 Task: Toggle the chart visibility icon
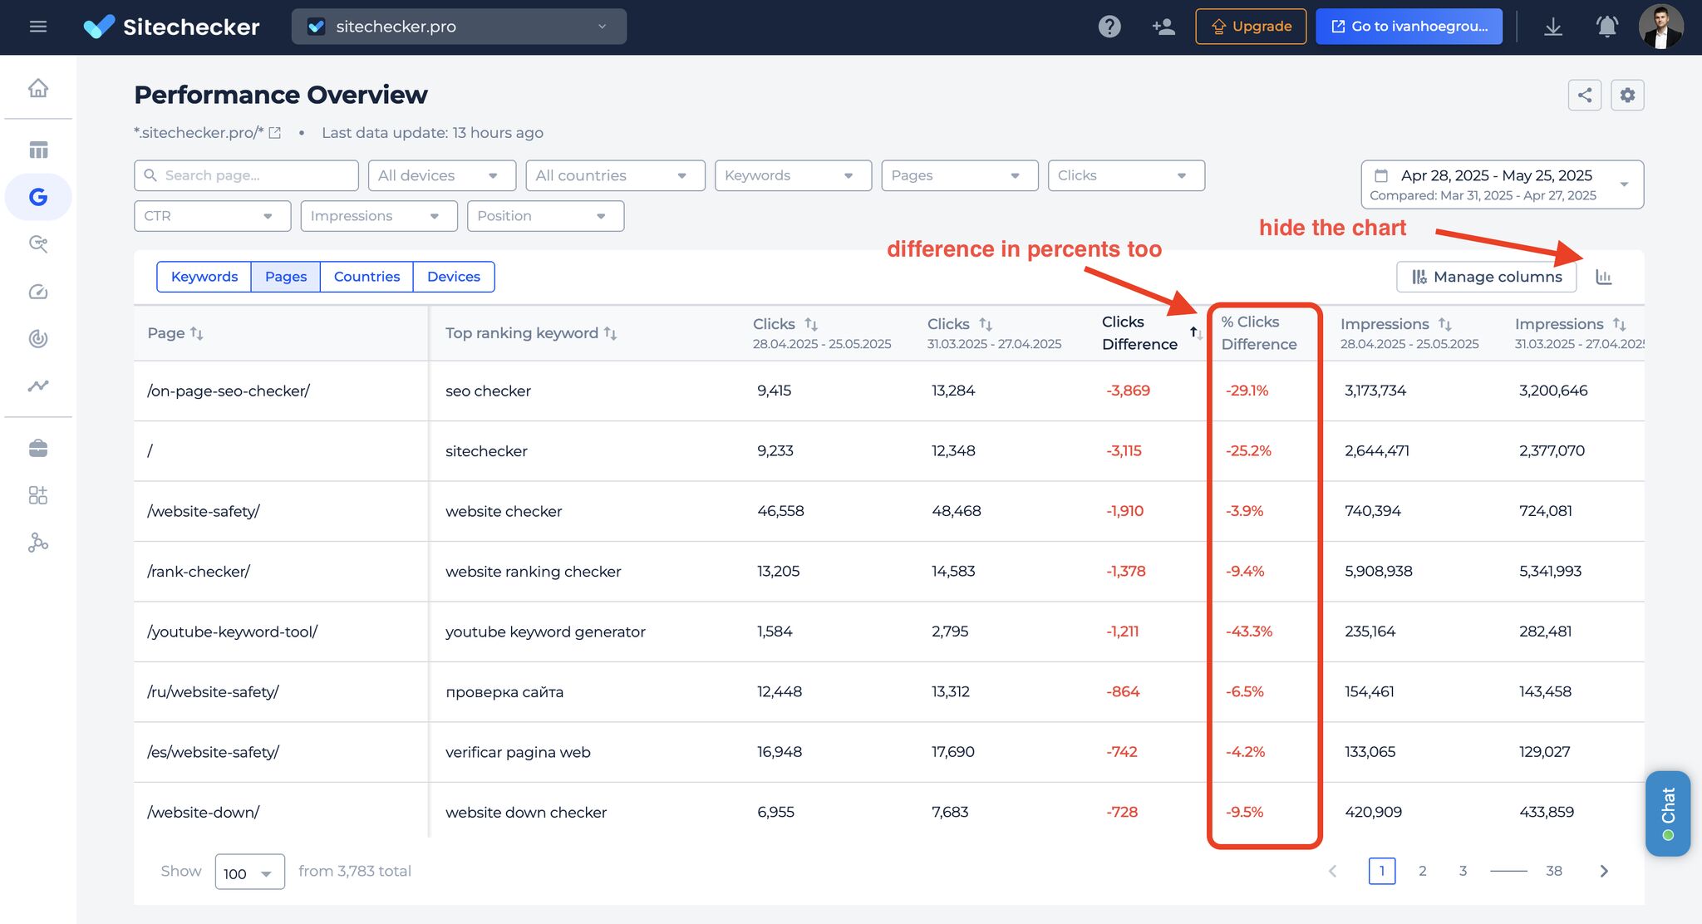[x=1604, y=277]
